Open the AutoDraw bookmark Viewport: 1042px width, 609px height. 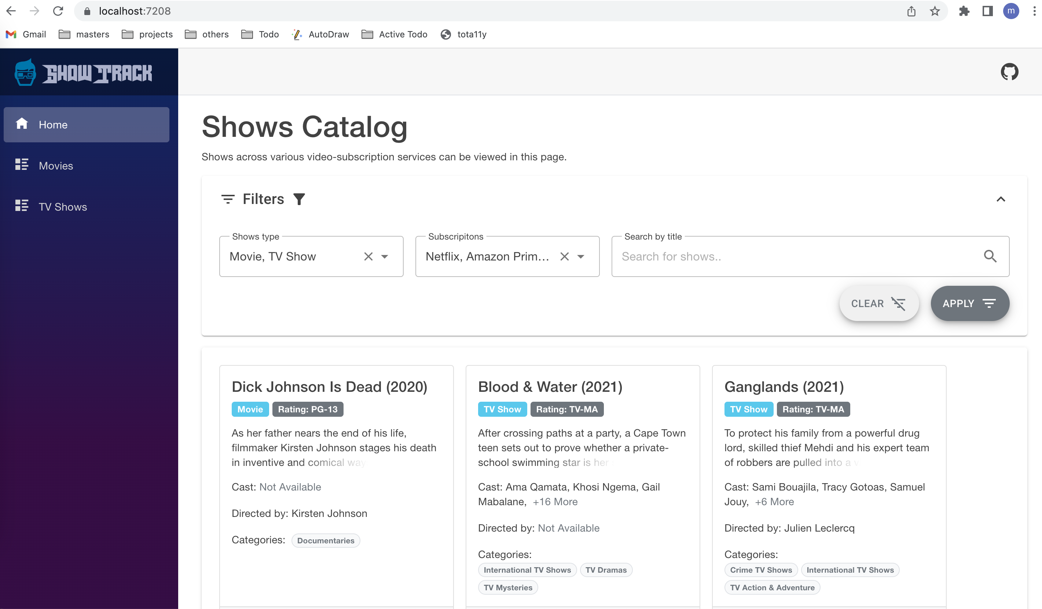coord(320,34)
